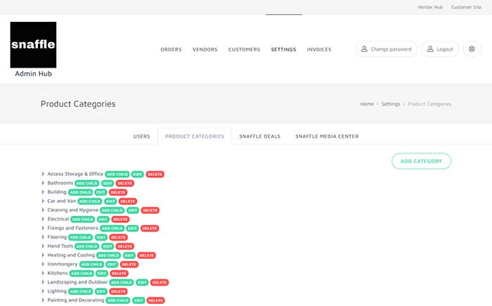The height and width of the screenshot is (306, 492).
Task: Go to the Customer Site link
Action: point(466,7)
